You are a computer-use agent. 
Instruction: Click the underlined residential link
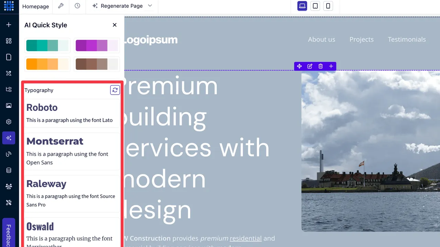point(246,238)
